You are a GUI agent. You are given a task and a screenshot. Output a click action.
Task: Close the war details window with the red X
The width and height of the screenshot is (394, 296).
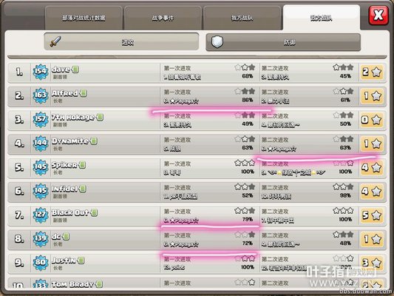click(x=378, y=15)
